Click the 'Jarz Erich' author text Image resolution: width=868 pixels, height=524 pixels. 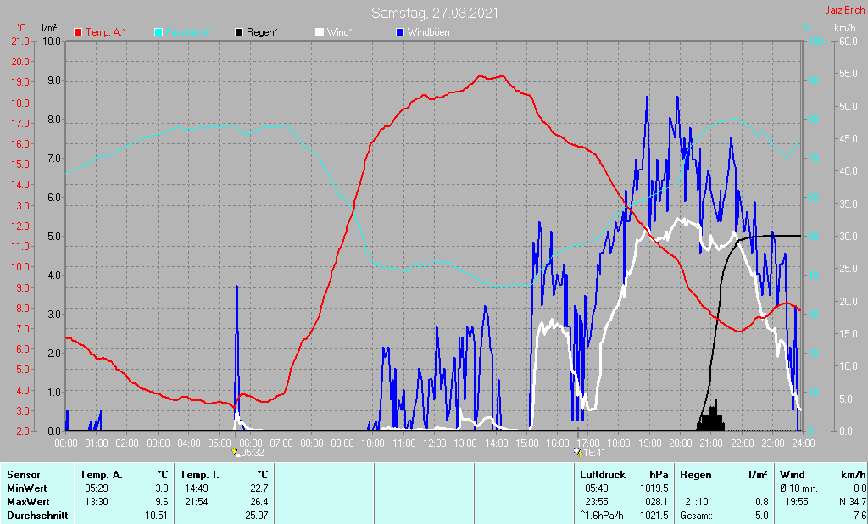pos(844,10)
